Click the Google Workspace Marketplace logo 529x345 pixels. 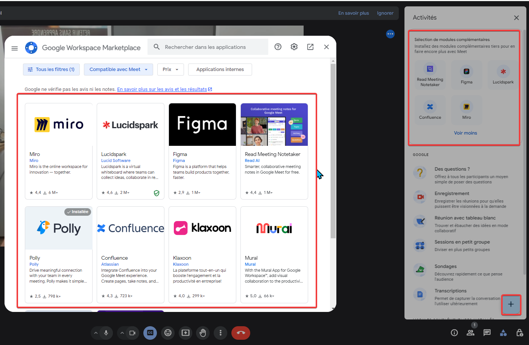(x=83, y=48)
